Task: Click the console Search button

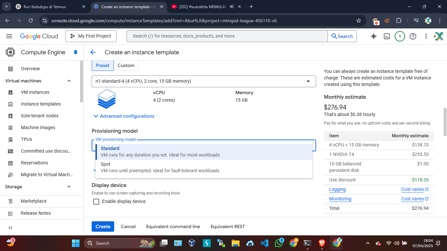Action: click(x=342, y=36)
